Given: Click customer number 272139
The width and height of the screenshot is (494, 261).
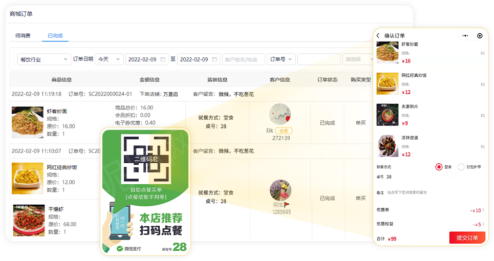Looking at the screenshot, I should pos(281,138).
